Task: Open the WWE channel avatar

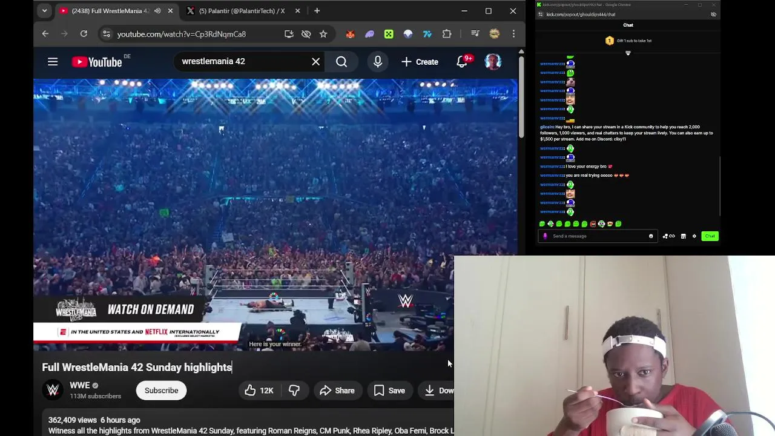Action: point(53,391)
